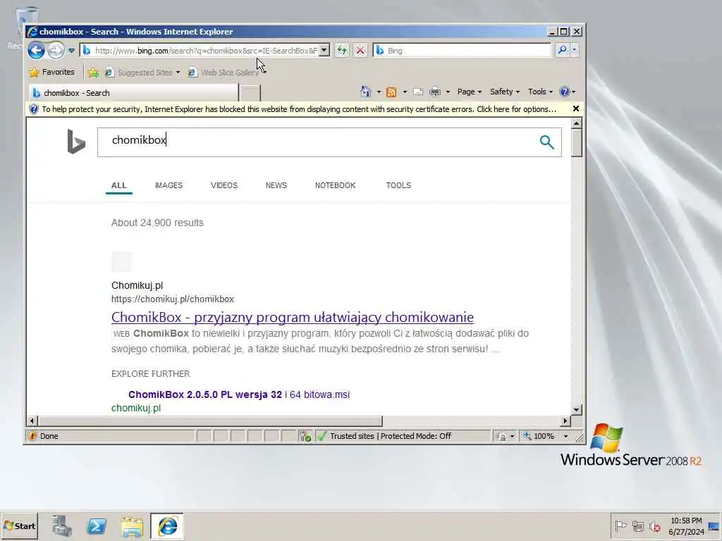722x541 pixels.
Task: Open the Windows Start menu
Action: pos(19,526)
